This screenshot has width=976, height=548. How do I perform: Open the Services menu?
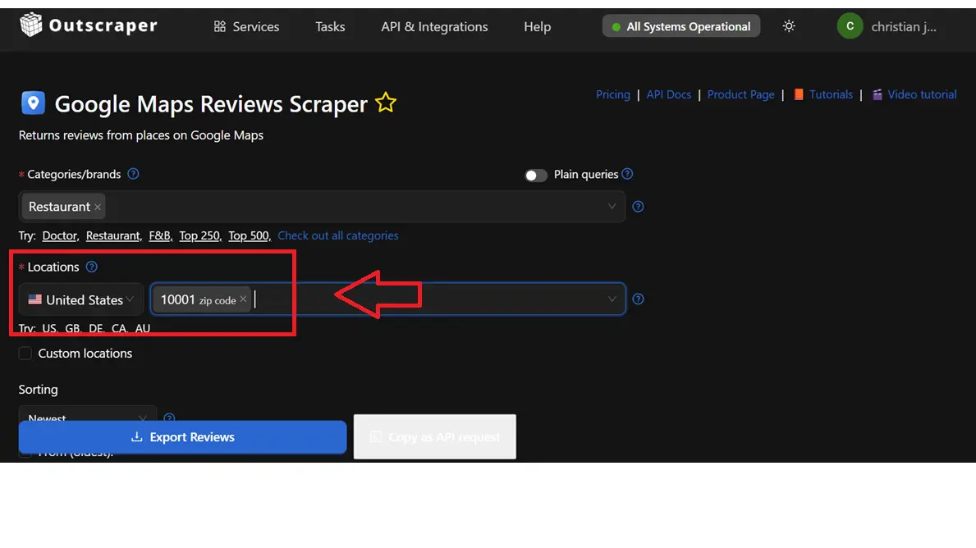tap(246, 26)
